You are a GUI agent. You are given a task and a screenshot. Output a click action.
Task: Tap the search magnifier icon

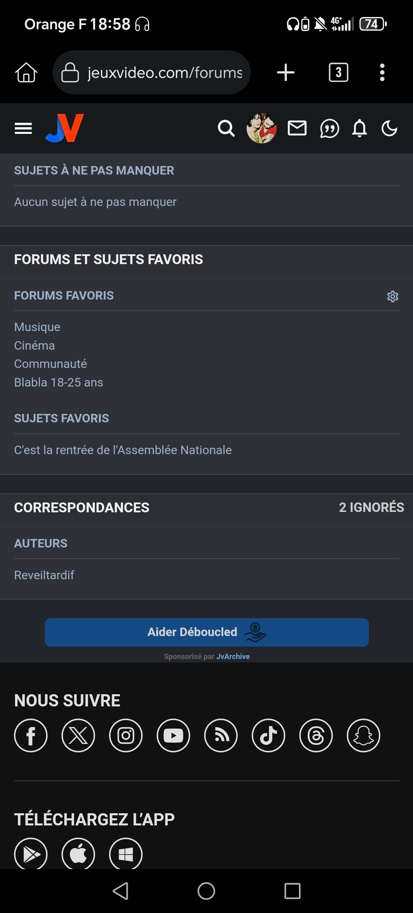coord(226,128)
